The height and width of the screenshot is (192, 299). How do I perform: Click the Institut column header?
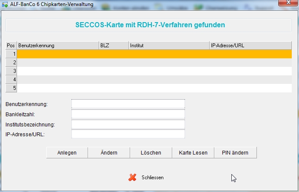(x=169, y=46)
